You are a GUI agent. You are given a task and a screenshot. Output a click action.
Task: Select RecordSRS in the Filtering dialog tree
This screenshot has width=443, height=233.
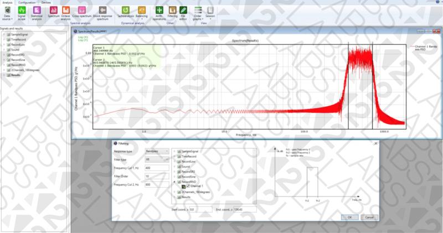(188, 172)
